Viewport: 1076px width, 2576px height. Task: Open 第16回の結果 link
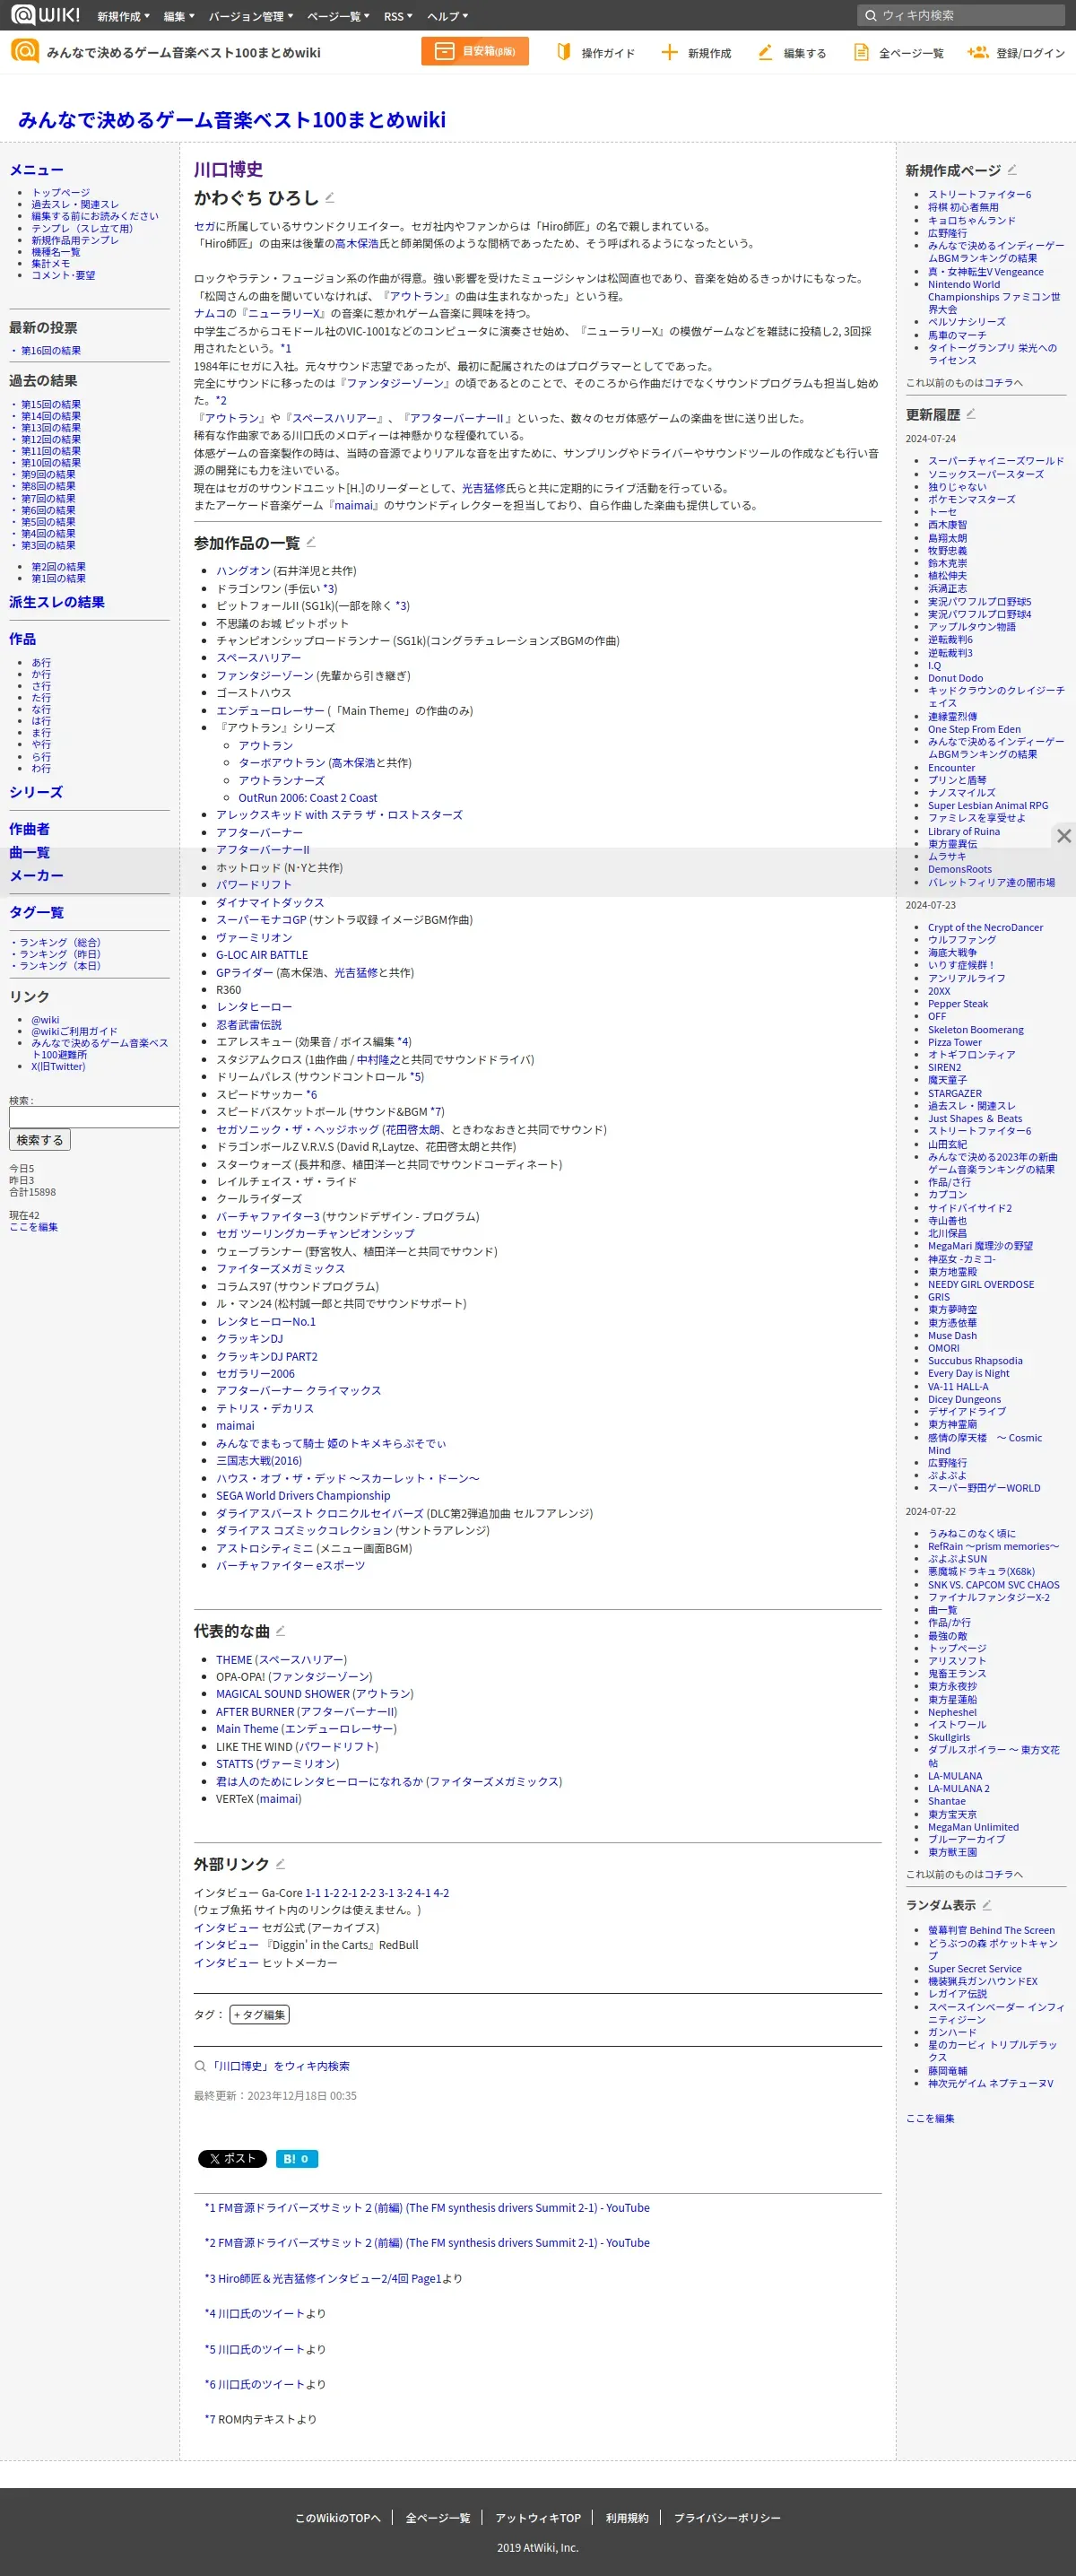coord(51,350)
